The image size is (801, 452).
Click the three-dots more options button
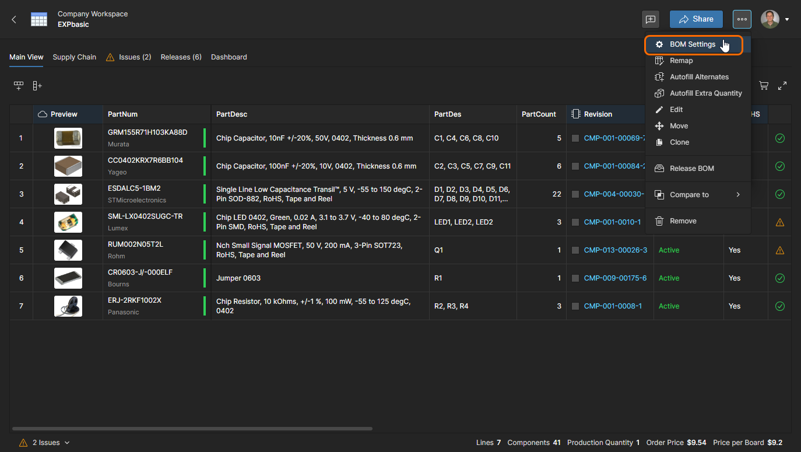tap(742, 19)
